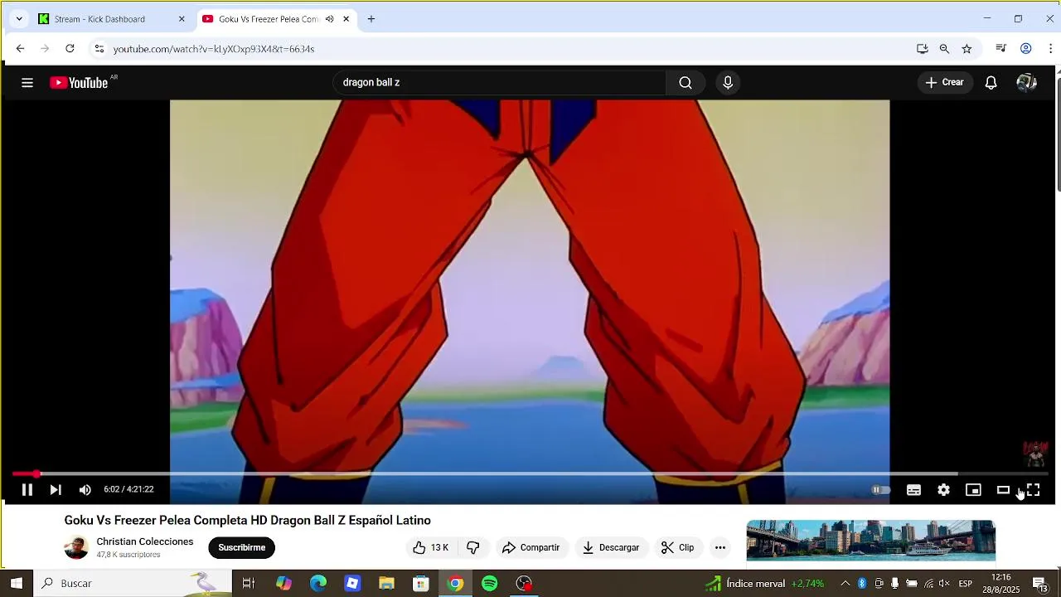Image resolution: width=1061 pixels, height=597 pixels.
Task: Open Chrome media controls icon
Action: [x=1000, y=49]
